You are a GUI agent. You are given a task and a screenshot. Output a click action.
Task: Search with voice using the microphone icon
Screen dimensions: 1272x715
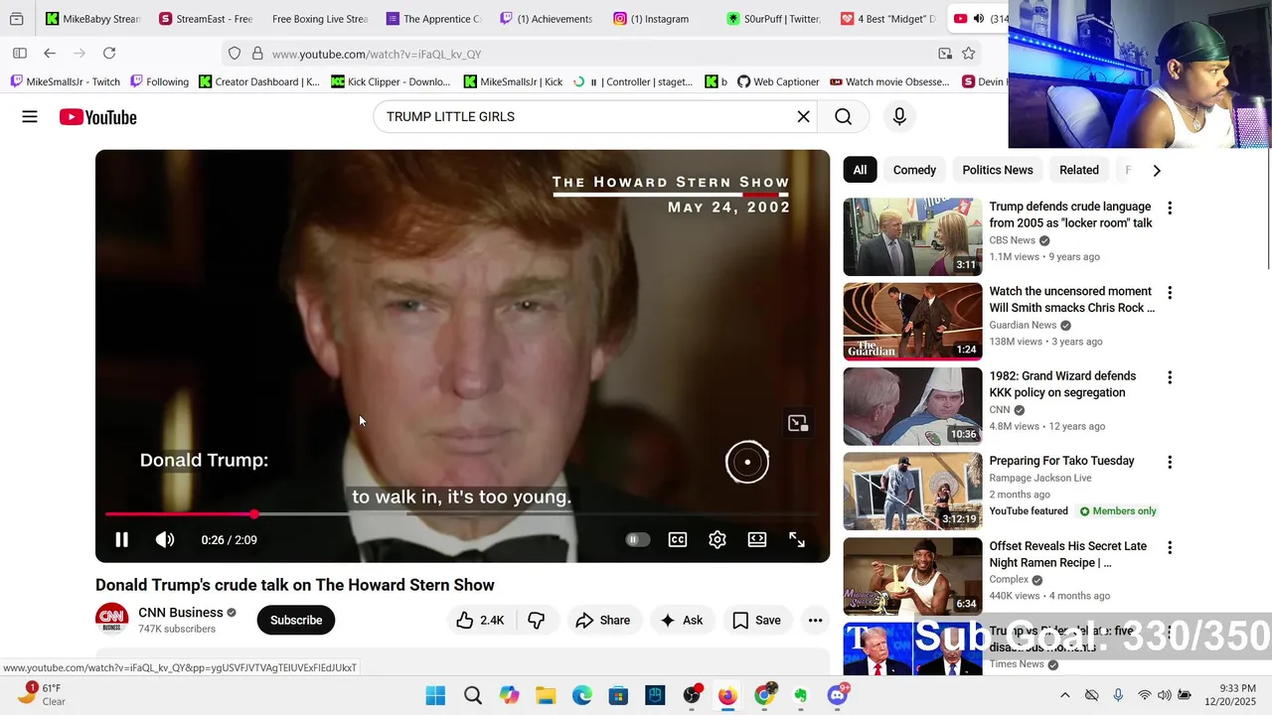899,117
